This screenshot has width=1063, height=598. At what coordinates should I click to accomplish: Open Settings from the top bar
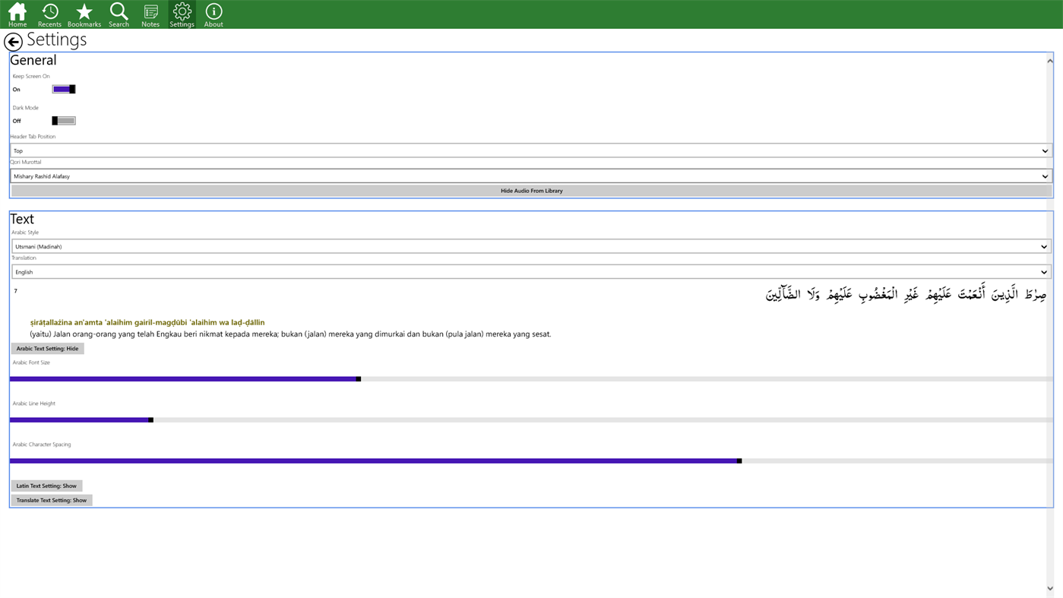point(182,13)
